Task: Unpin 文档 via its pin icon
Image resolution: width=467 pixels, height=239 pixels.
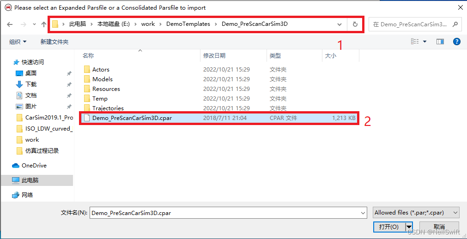Action: coord(69,96)
